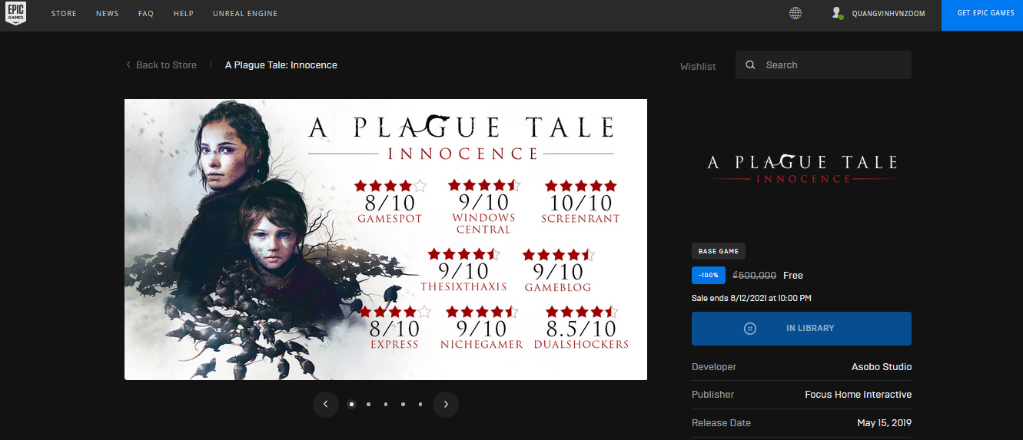Click Get Epic Games button
1023x440 pixels.
(982, 15)
